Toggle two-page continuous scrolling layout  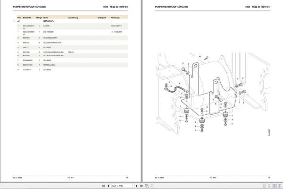(280, 186)
